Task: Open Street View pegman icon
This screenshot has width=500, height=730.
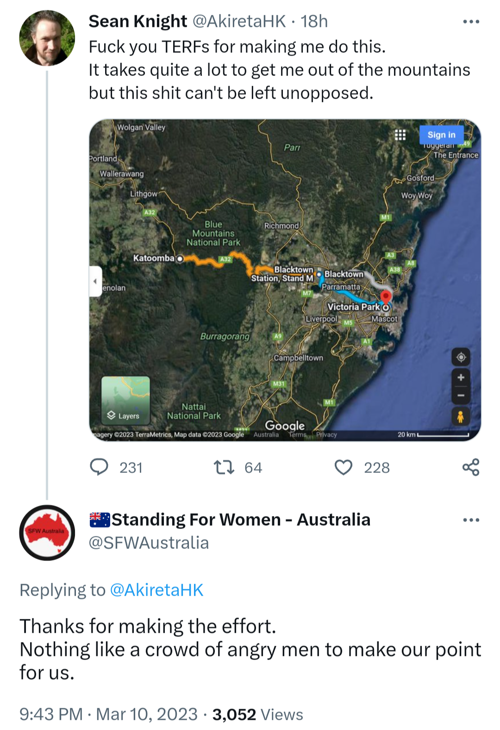Action: [x=461, y=417]
